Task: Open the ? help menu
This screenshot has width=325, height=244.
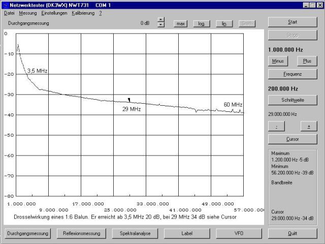Action: 101,13
